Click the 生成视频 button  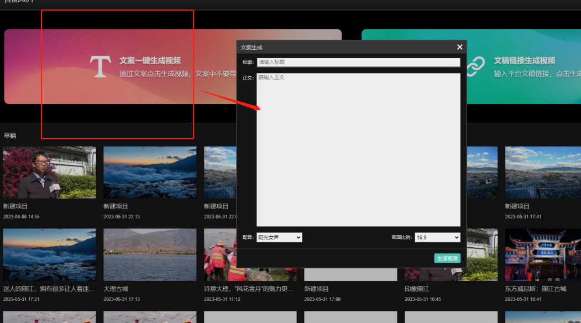click(x=447, y=258)
